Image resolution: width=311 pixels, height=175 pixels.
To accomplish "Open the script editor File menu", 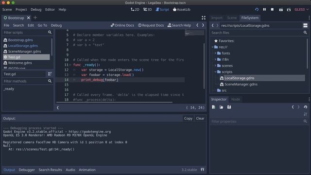I will [x=6, y=25].
